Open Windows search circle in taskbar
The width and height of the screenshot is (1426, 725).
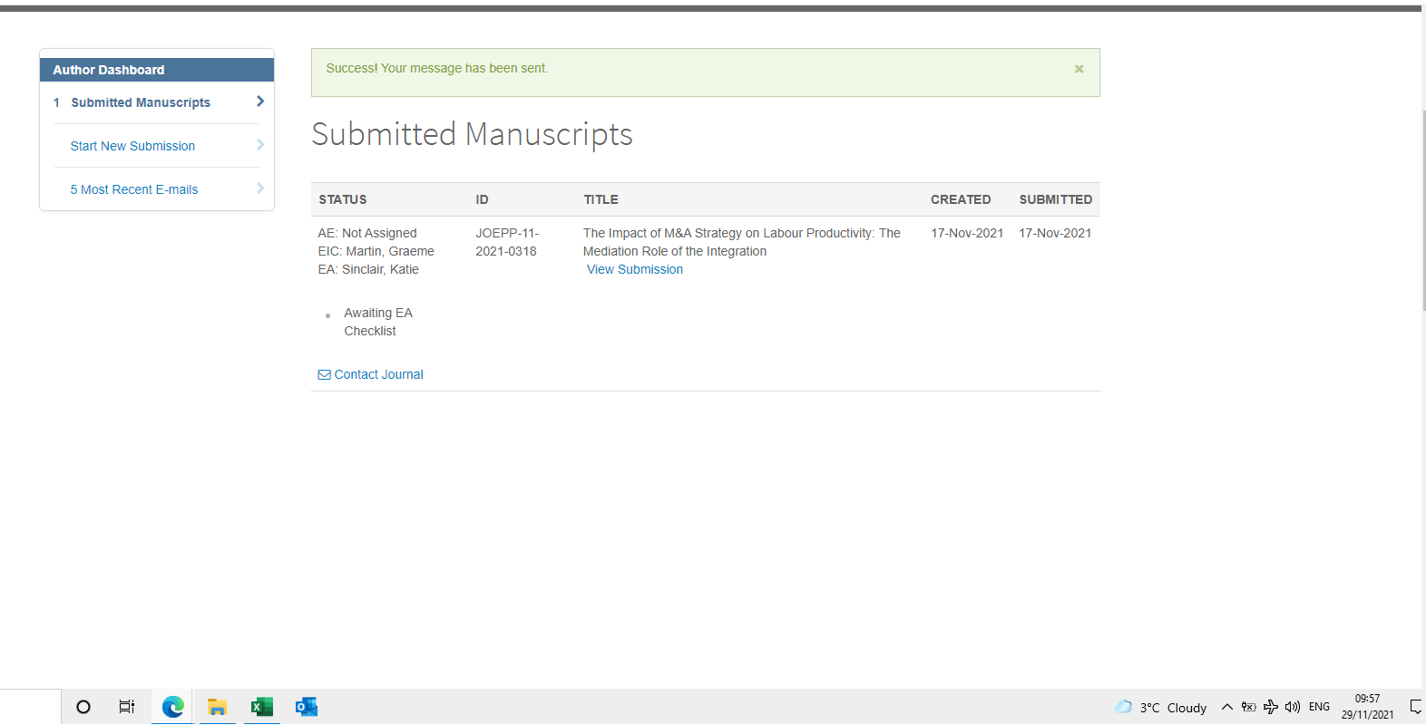83,707
